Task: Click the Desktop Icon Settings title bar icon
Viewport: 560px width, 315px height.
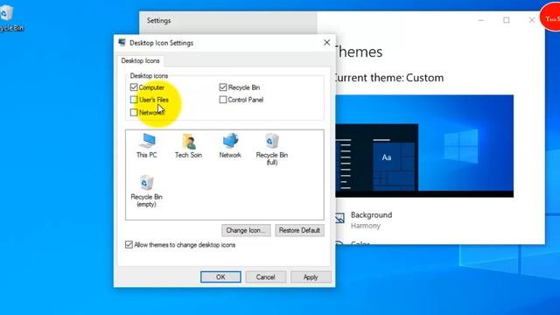Action: [x=122, y=43]
